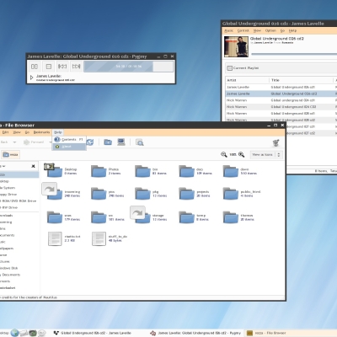
Task: Select CD-ROM/DVD-ROM Drive in the side pane
Action: pos(19,201)
